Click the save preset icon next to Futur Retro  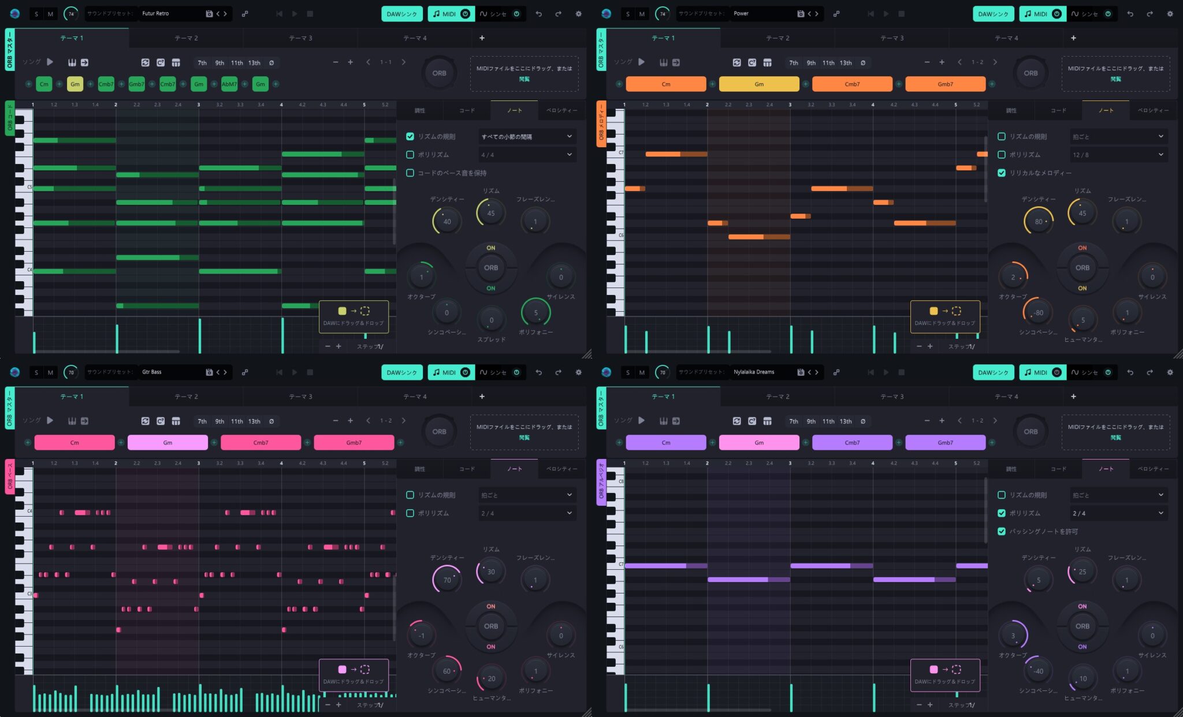pos(208,13)
